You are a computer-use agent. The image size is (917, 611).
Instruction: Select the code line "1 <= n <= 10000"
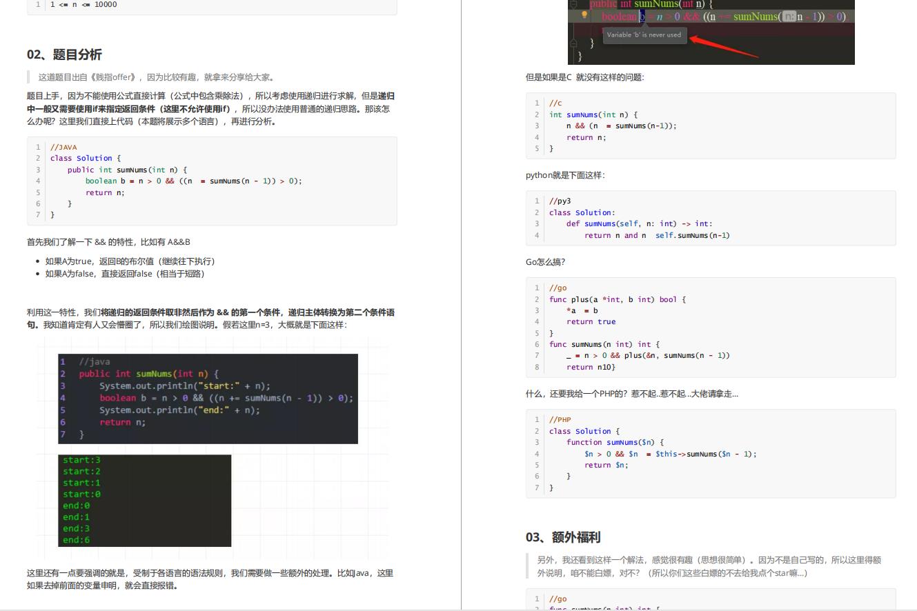click(83, 5)
